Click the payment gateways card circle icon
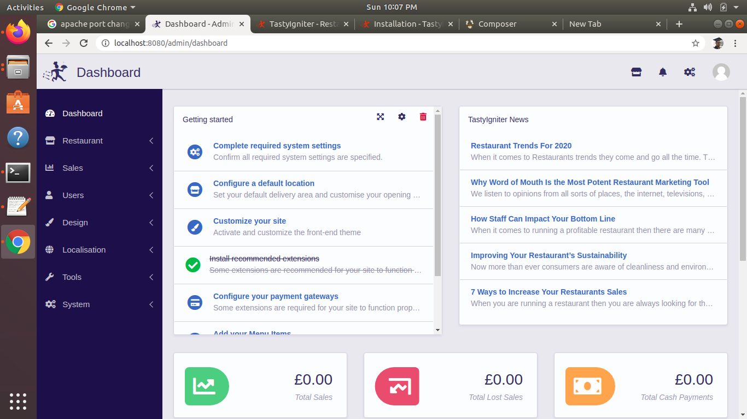Image resolution: width=747 pixels, height=419 pixels. (195, 302)
